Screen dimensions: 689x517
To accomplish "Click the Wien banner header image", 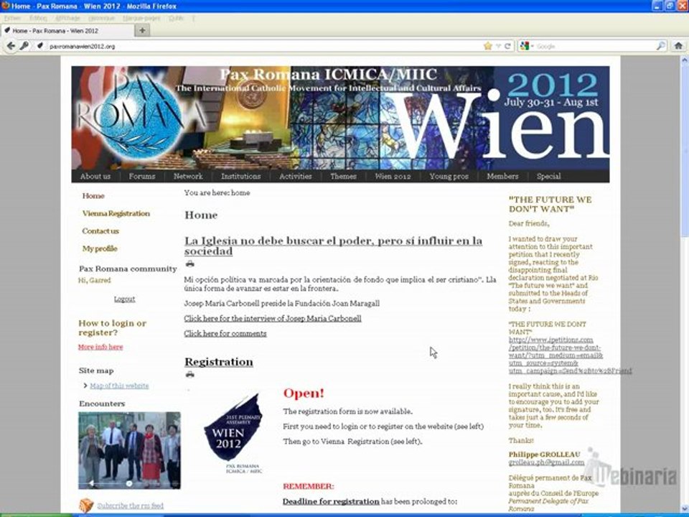I will point(340,118).
